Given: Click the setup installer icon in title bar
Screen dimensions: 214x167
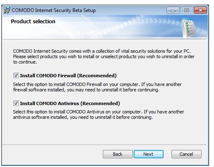Looking at the screenshot, I should click(x=7, y=10).
